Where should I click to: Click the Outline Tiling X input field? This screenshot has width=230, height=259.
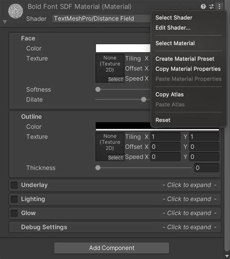pyautogui.click(x=165, y=137)
